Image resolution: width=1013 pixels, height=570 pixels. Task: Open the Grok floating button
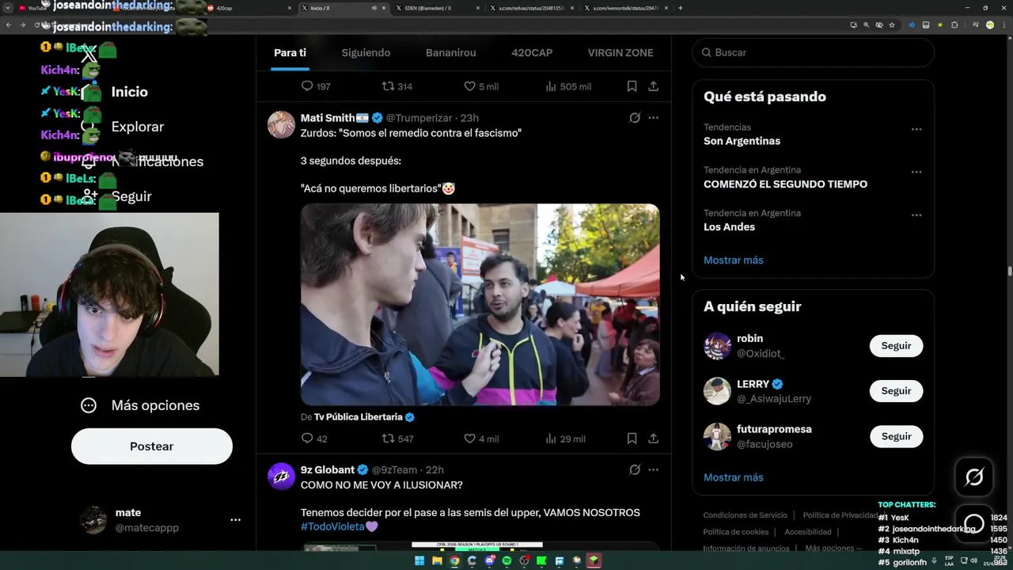[x=974, y=477]
